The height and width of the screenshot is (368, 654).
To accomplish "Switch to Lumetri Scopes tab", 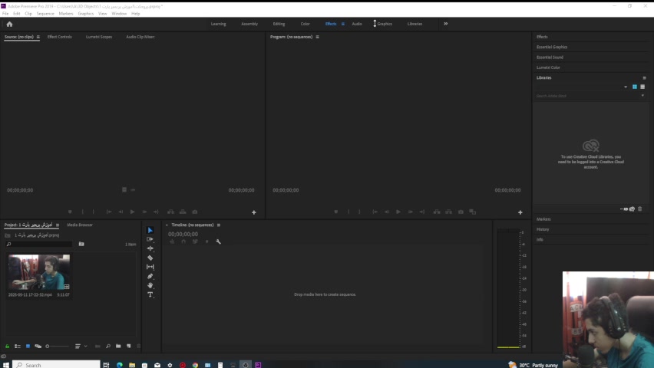I will [x=99, y=37].
